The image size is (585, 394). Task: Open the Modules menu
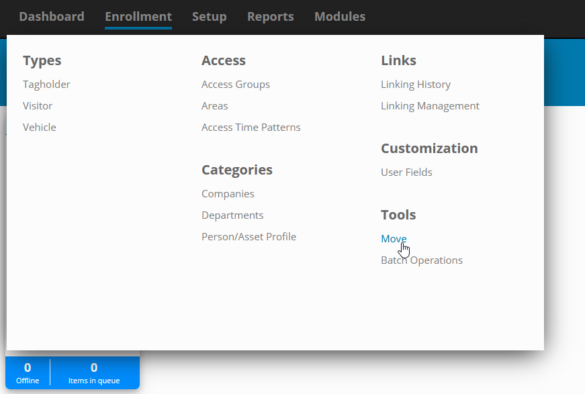(340, 16)
